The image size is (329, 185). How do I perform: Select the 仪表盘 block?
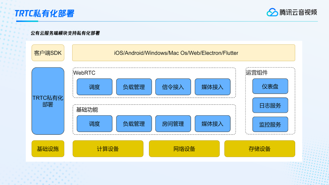click(270, 86)
